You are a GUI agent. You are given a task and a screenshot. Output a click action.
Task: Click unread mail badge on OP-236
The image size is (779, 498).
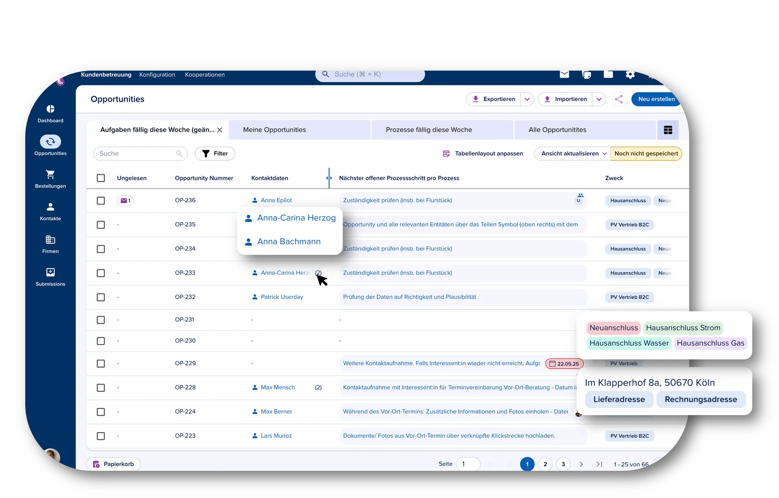point(125,201)
